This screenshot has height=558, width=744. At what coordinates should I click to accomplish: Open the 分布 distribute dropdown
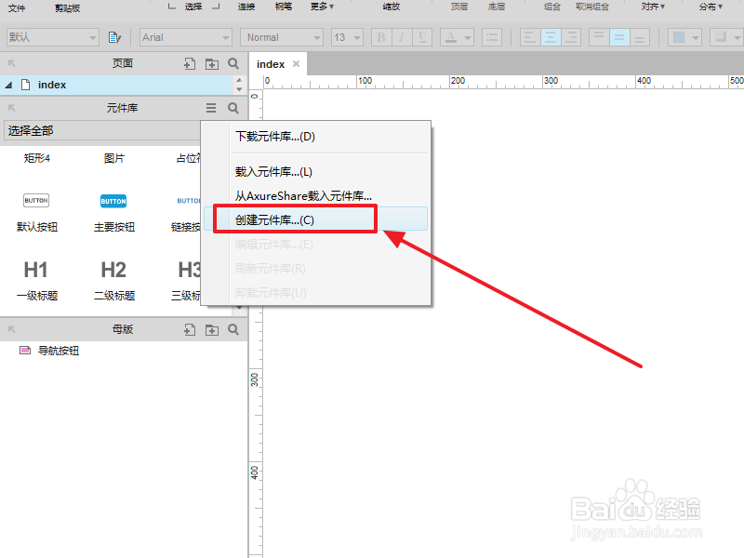tap(711, 7)
